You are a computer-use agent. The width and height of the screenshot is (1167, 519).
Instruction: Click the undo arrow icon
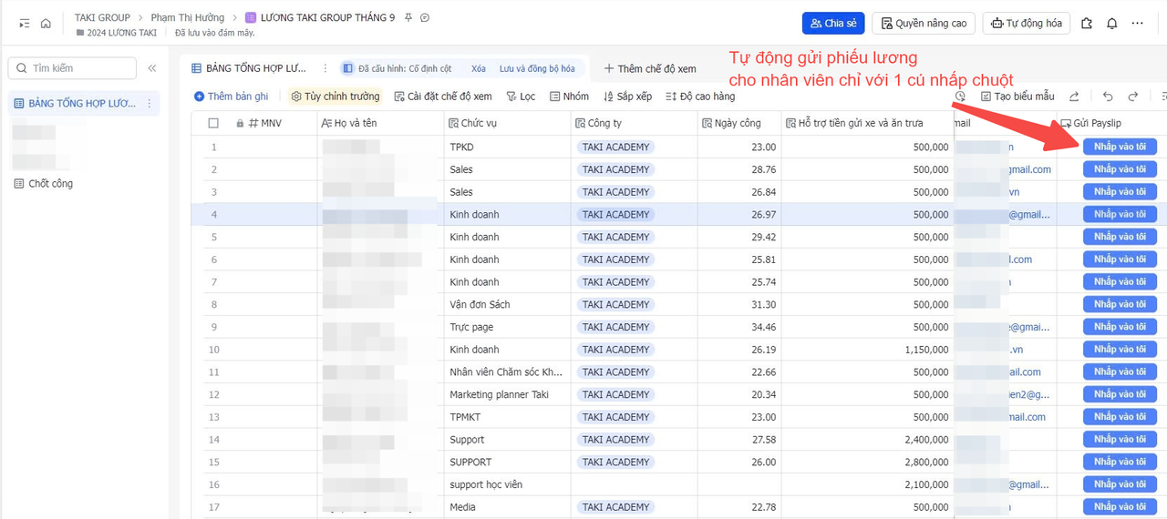pos(1108,97)
